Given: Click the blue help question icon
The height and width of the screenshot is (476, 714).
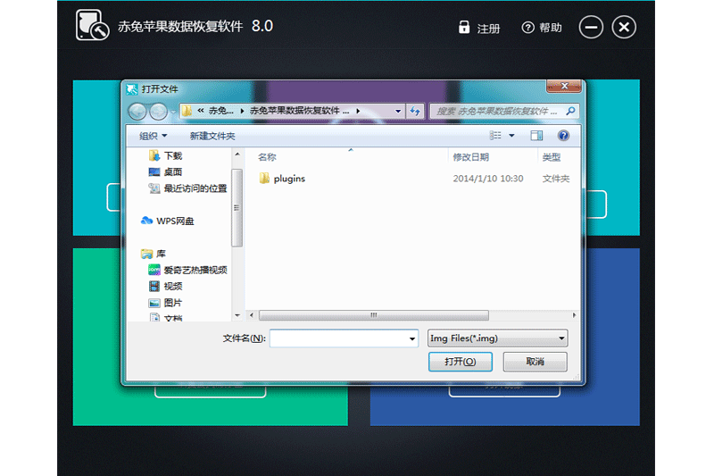Looking at the screenshot, I should [x=563, y=135].
